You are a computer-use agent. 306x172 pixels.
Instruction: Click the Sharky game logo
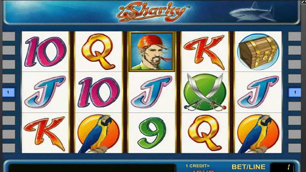[153, 12]
